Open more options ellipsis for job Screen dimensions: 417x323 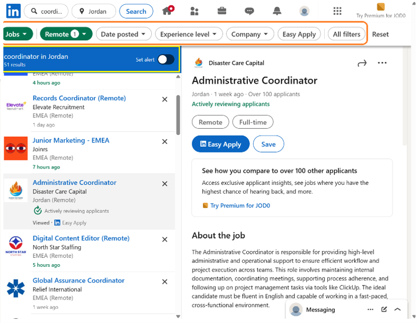[382, 63]
